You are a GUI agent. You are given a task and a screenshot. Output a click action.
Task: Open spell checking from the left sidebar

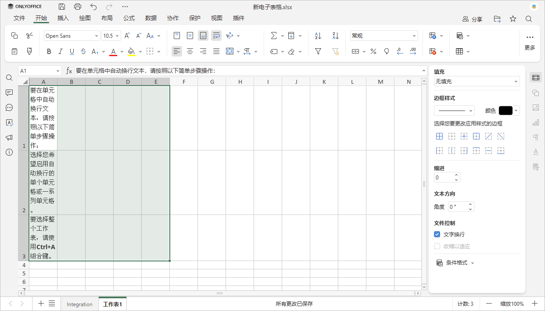(9, 123)
